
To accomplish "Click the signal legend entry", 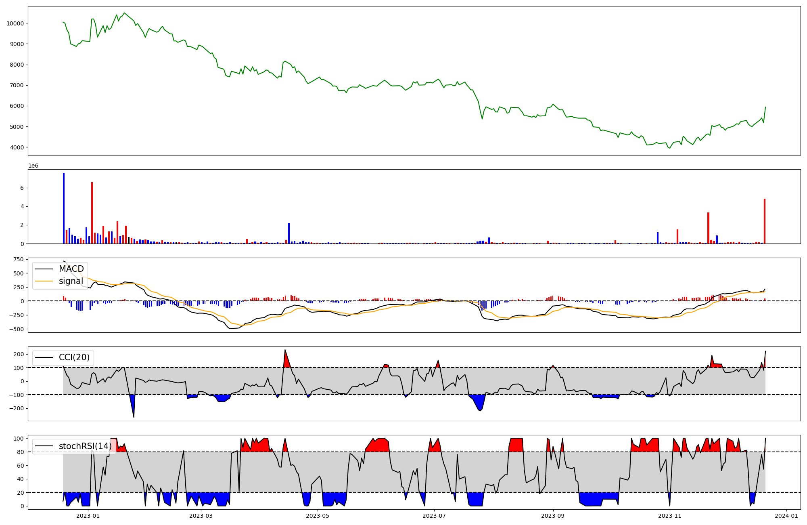I will 71,281.
